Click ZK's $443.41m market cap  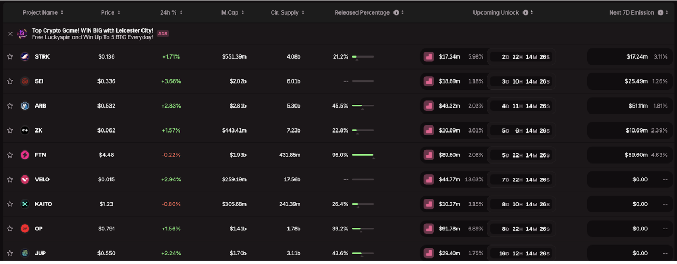click(234, 130)
